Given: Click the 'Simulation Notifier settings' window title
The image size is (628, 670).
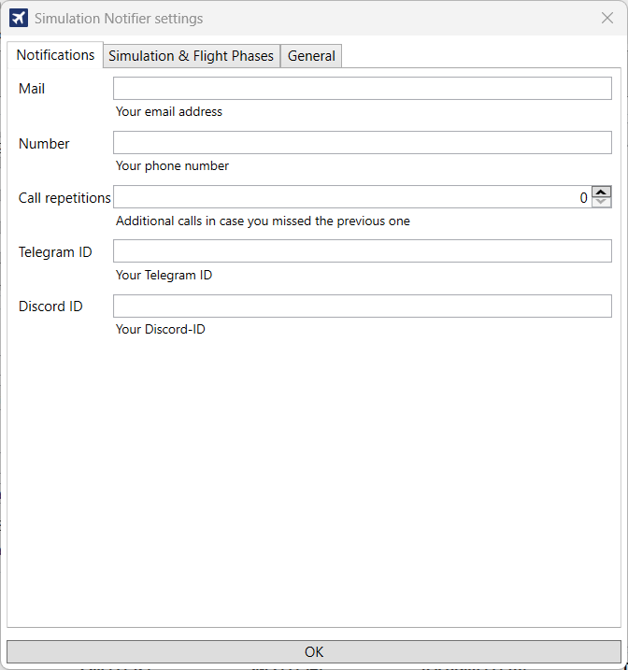Looking at the screenshot, I should coord(119,19).
